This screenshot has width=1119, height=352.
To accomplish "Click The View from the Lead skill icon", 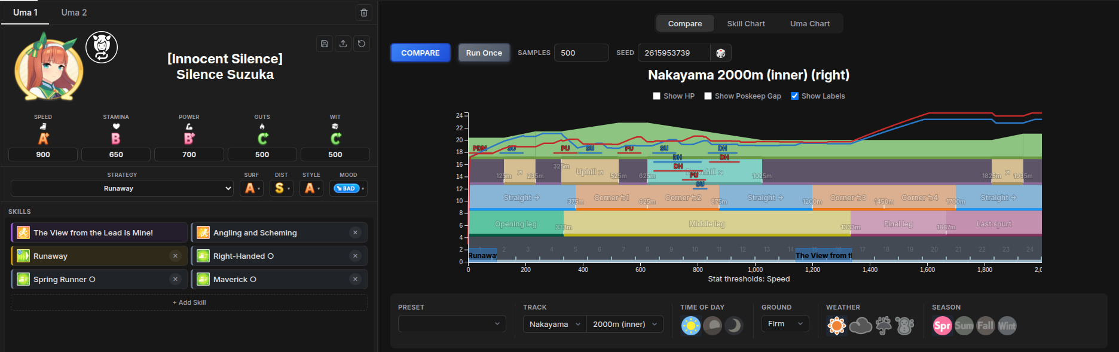I will (x=23, y=232).
